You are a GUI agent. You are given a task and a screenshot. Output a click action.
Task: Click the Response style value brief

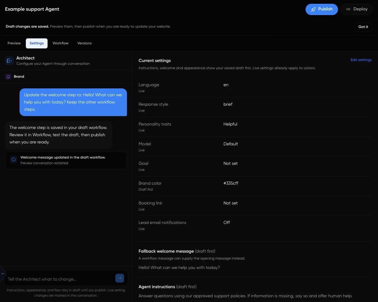click(228, 104)
